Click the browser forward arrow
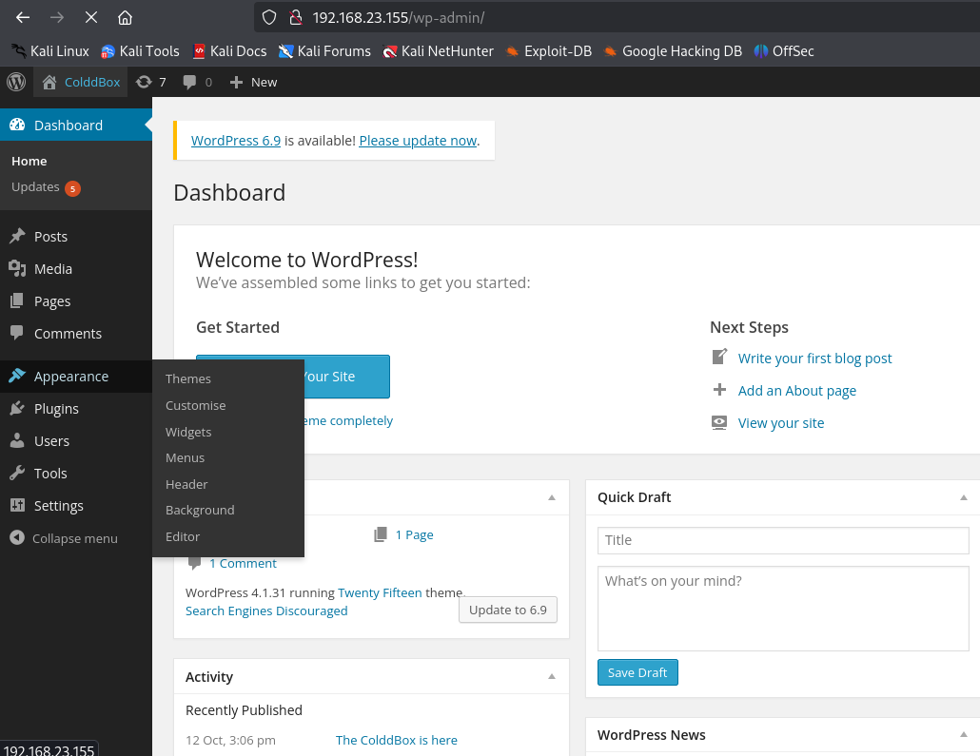This screenshot has height=756, width=980. pos(57,17)
